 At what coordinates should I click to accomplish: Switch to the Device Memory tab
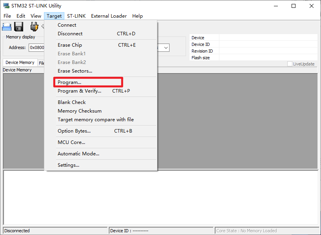coord(20,62)
